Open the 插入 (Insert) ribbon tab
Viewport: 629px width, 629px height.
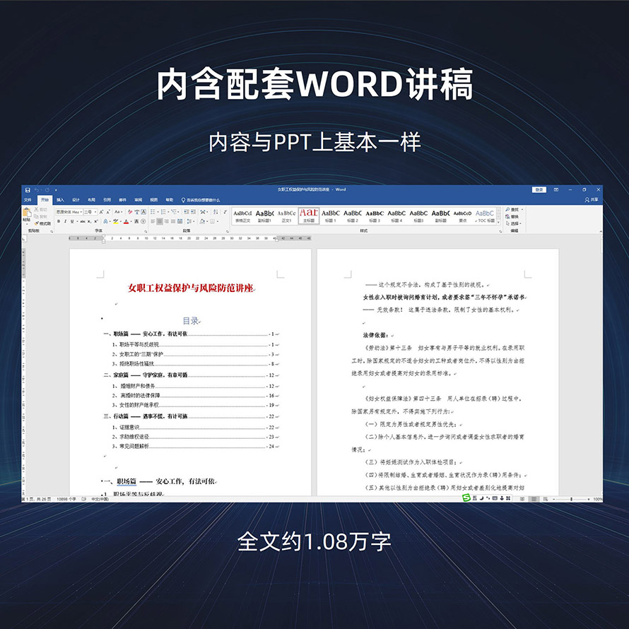[x=60, y=200]
